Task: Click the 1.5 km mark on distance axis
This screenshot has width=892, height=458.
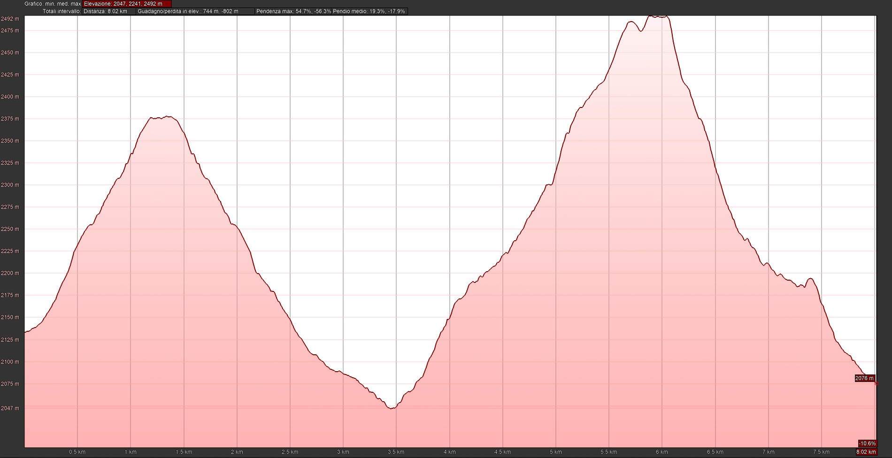Action: click(x=184, y=452)
